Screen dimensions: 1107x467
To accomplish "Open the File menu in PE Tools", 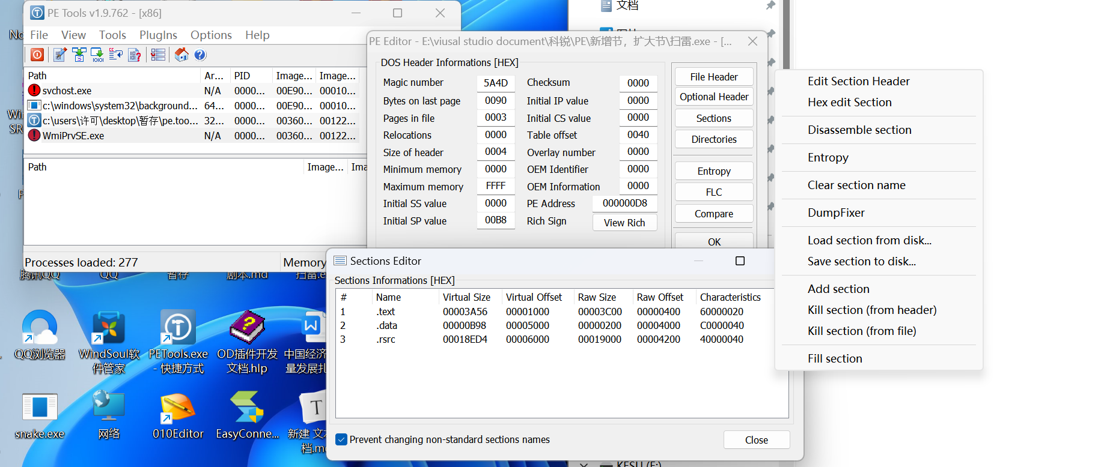I will coord(39,35).
